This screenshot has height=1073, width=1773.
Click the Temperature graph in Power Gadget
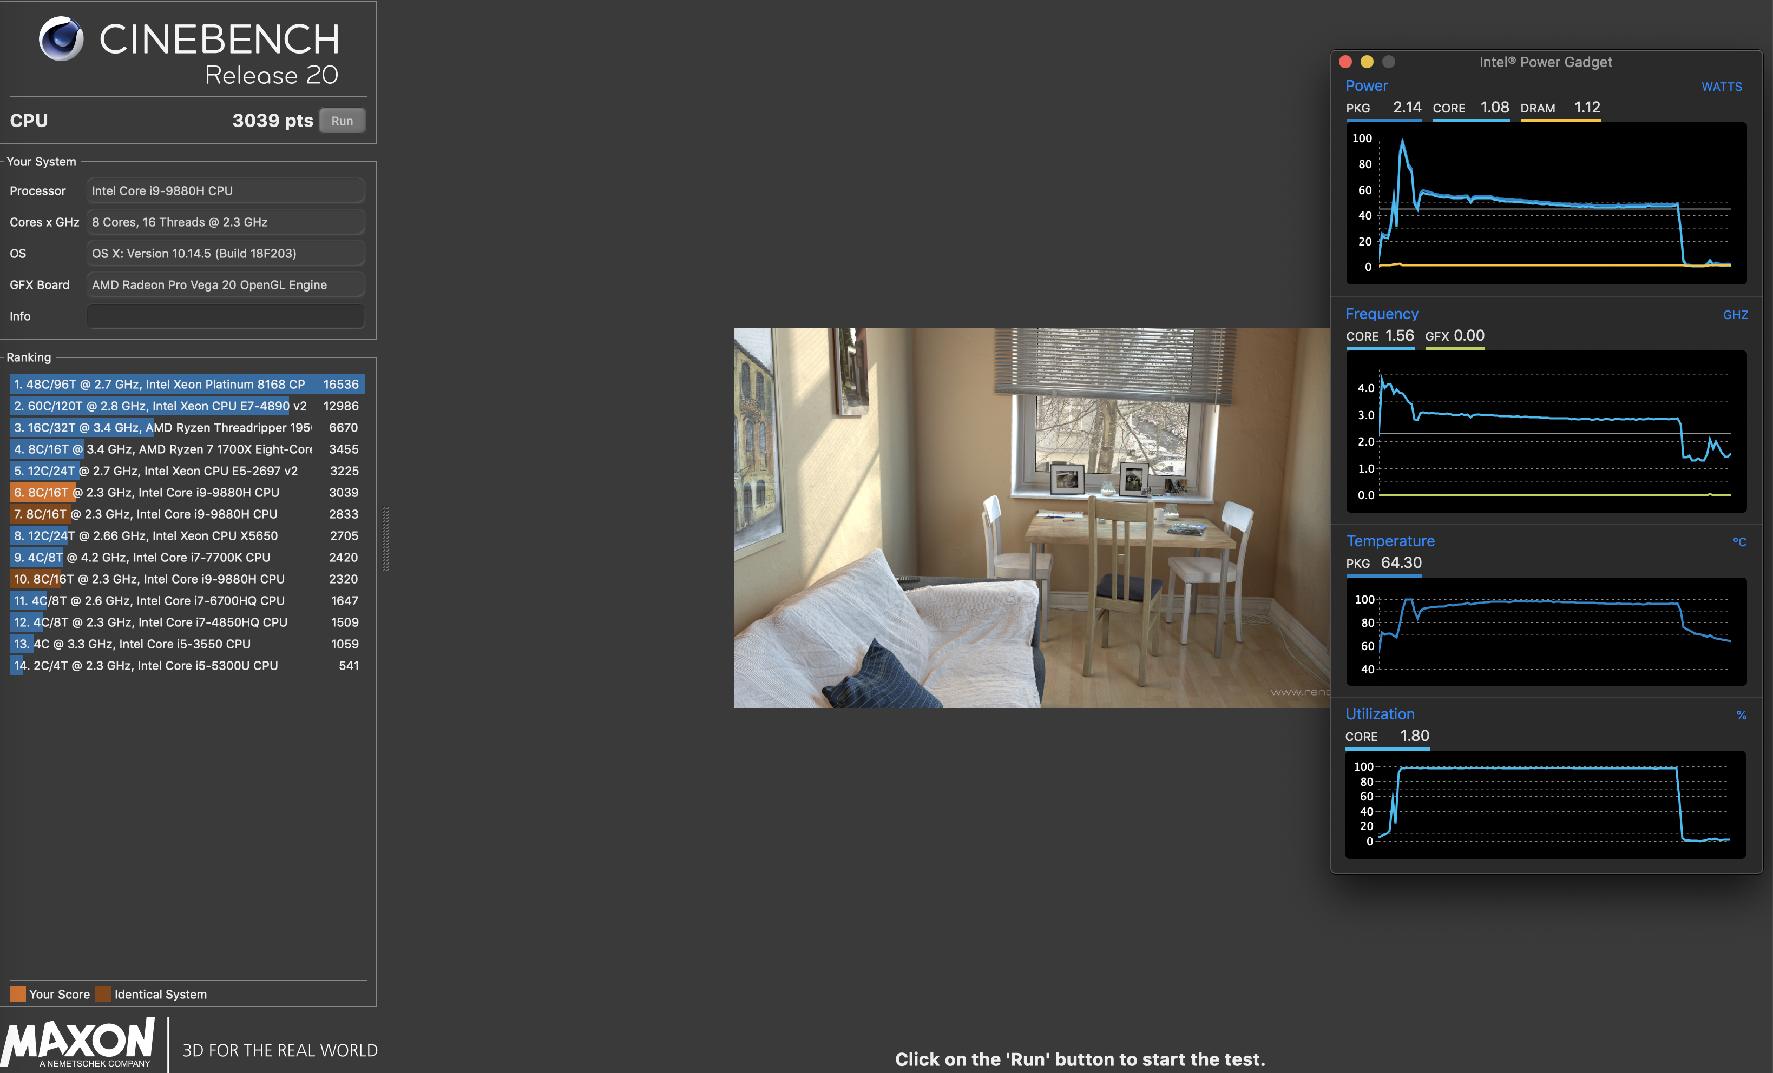1546,632
